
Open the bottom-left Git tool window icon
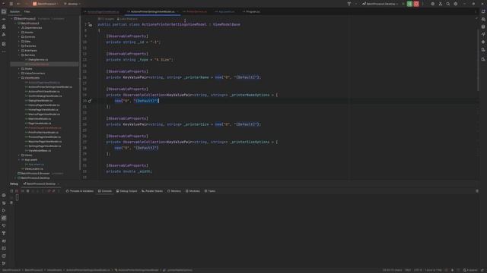point(4,264)
